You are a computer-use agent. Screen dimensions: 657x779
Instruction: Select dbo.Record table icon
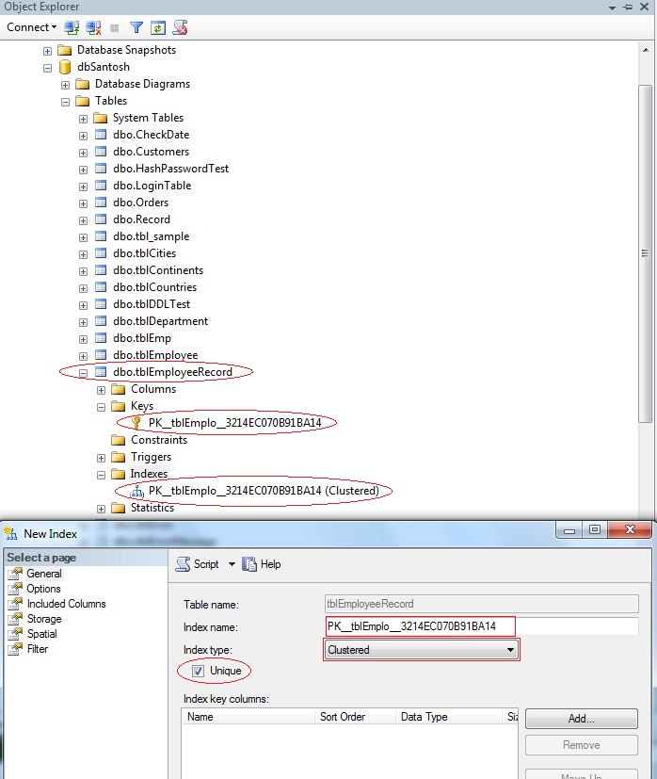(x=101, y=219)
